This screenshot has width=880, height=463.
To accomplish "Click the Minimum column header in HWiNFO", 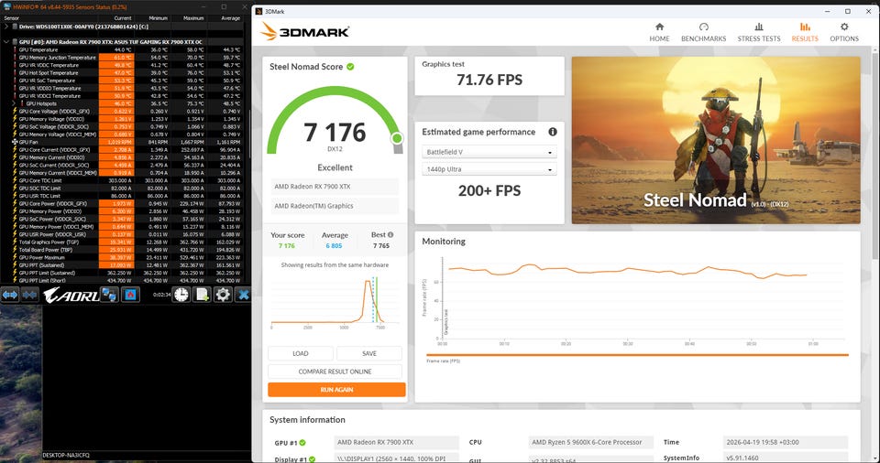I will coord(159,18).
